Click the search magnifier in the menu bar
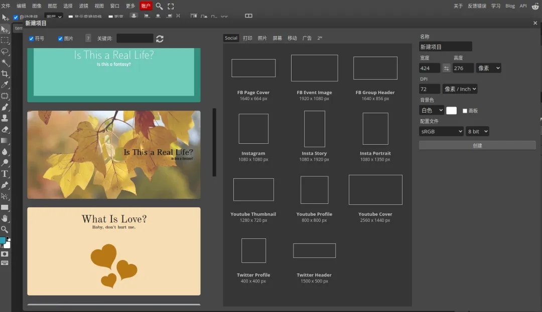The width and height of the screenshot is (542, 312). [x=159, y=6]
